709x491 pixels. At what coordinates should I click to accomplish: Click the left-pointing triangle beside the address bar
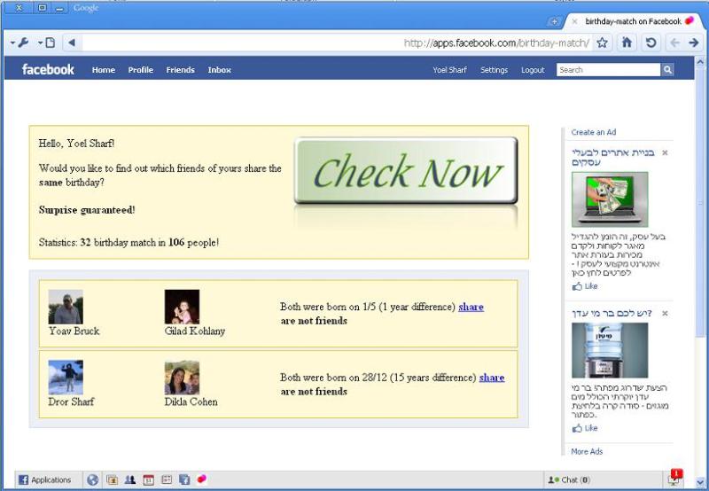(72, 43)
